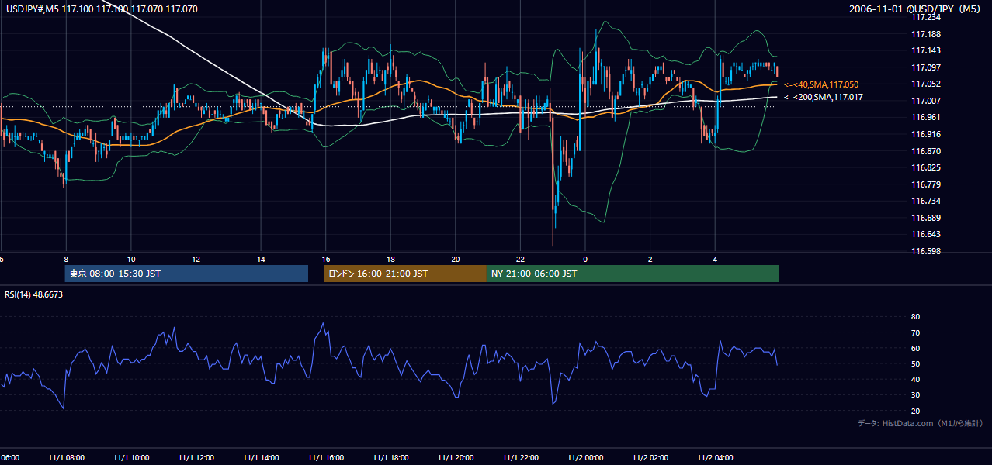This screenshot has width=992, height=465.
Task: Click hour label 8 under price chart
Action: click(66, 259)
